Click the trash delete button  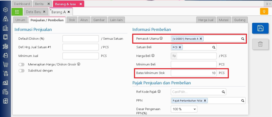point(260,44)
